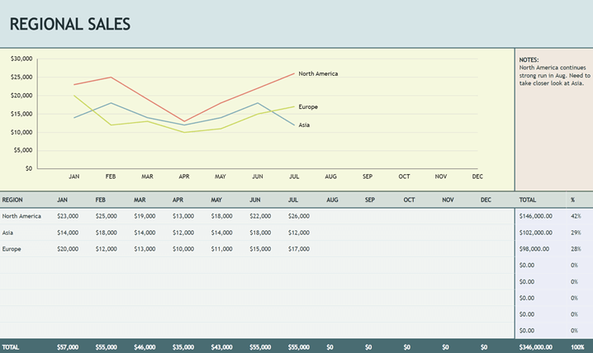Select the North America row label cell
The width and height of the screenshot is (593, 353).
[22, 216]
